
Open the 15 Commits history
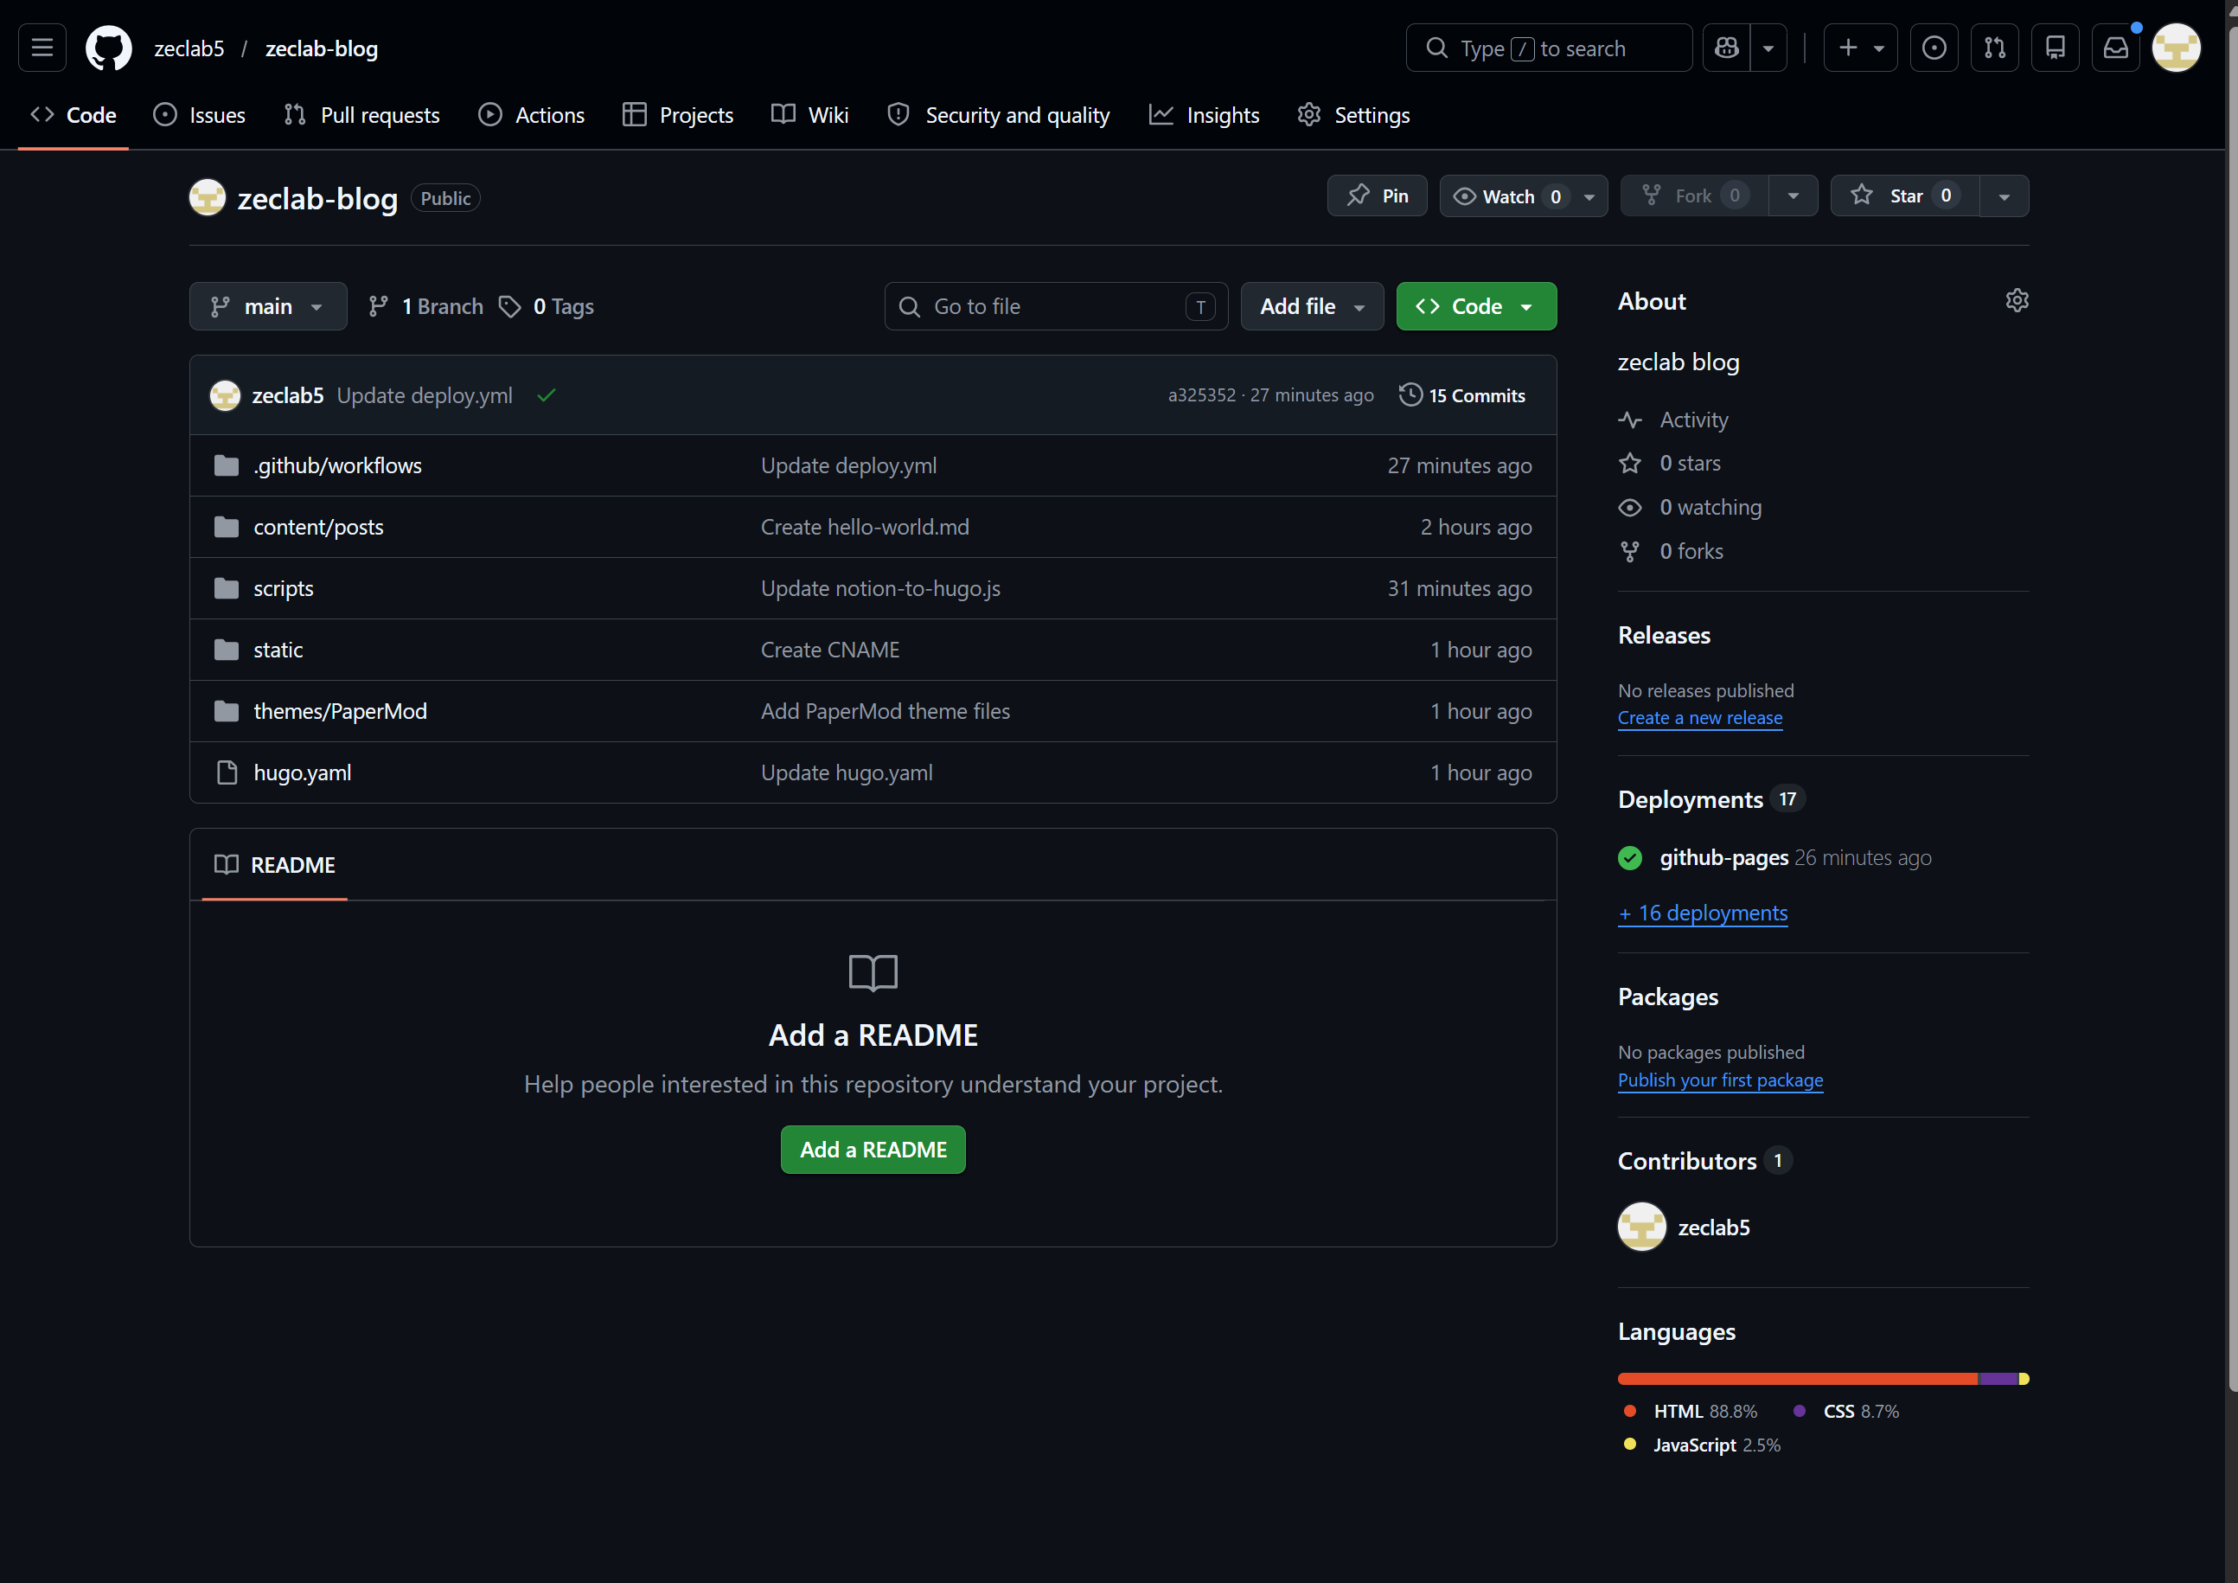1462,394
